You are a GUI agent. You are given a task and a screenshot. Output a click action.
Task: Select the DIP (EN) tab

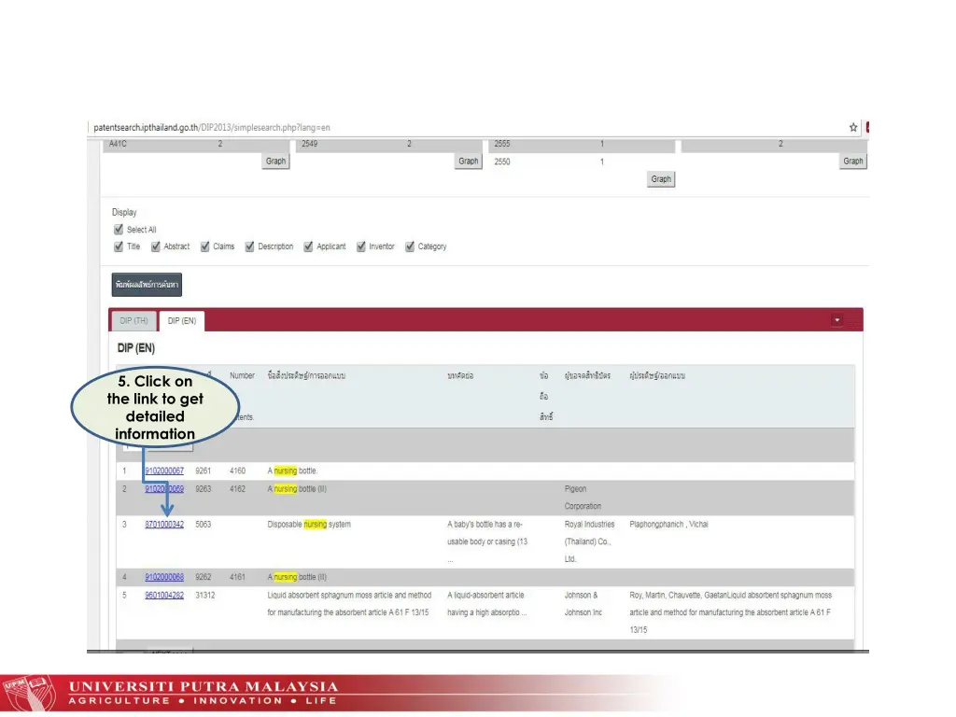coord(182,321)
